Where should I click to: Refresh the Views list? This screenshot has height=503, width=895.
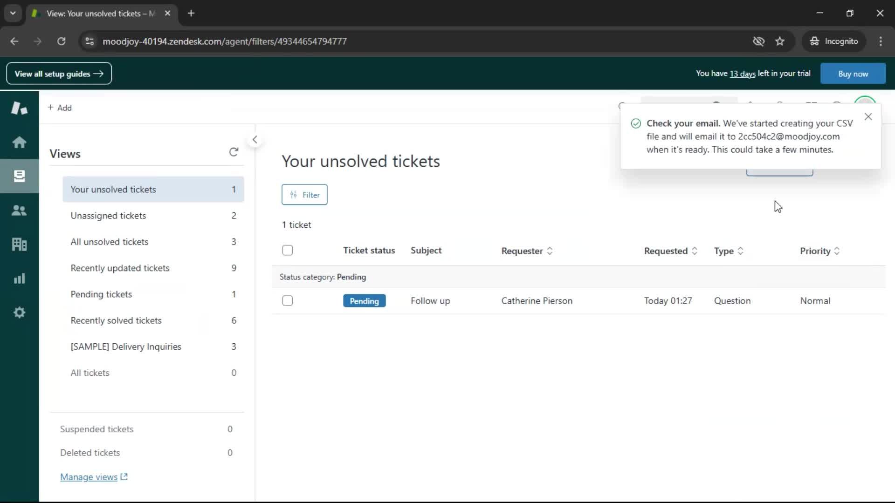[234, 152]
